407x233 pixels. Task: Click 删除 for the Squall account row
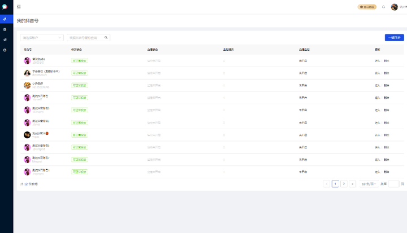tap(387, 135)
